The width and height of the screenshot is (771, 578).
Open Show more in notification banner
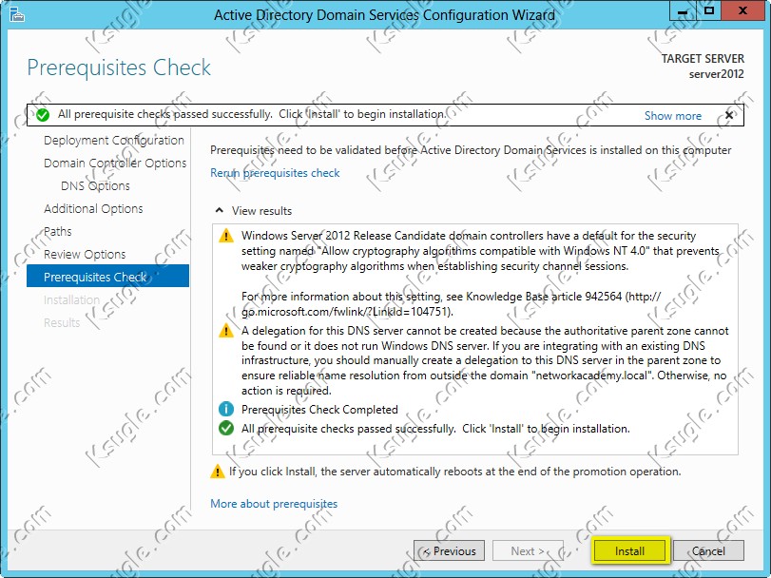click(x=673, y=116)
